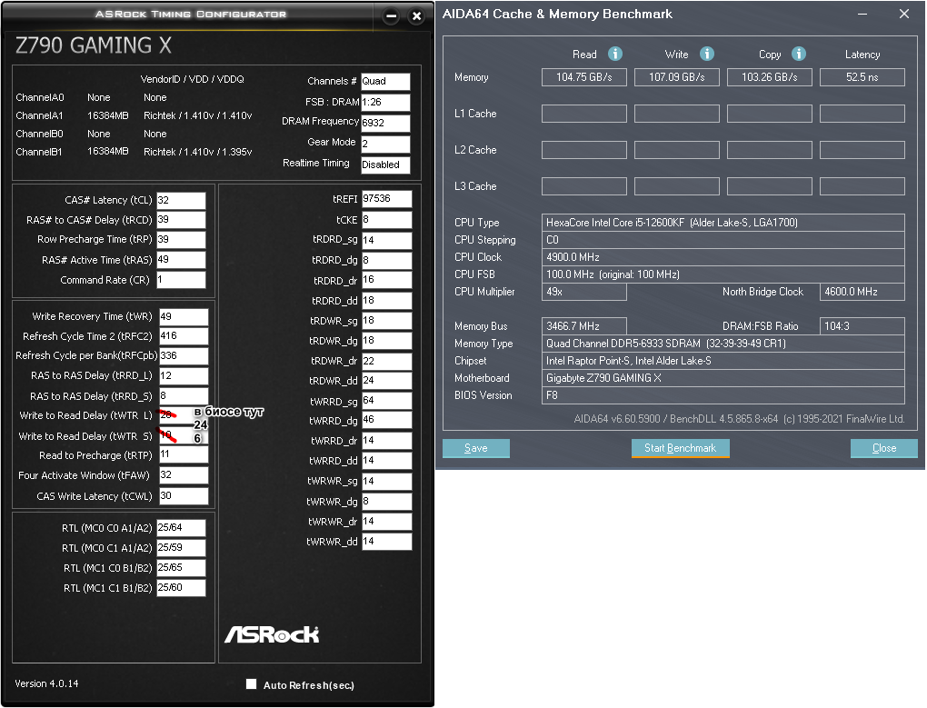Click the Read info icon
Image resolution: width=927 pixels, height=708 pixels.
click(615, 54)
